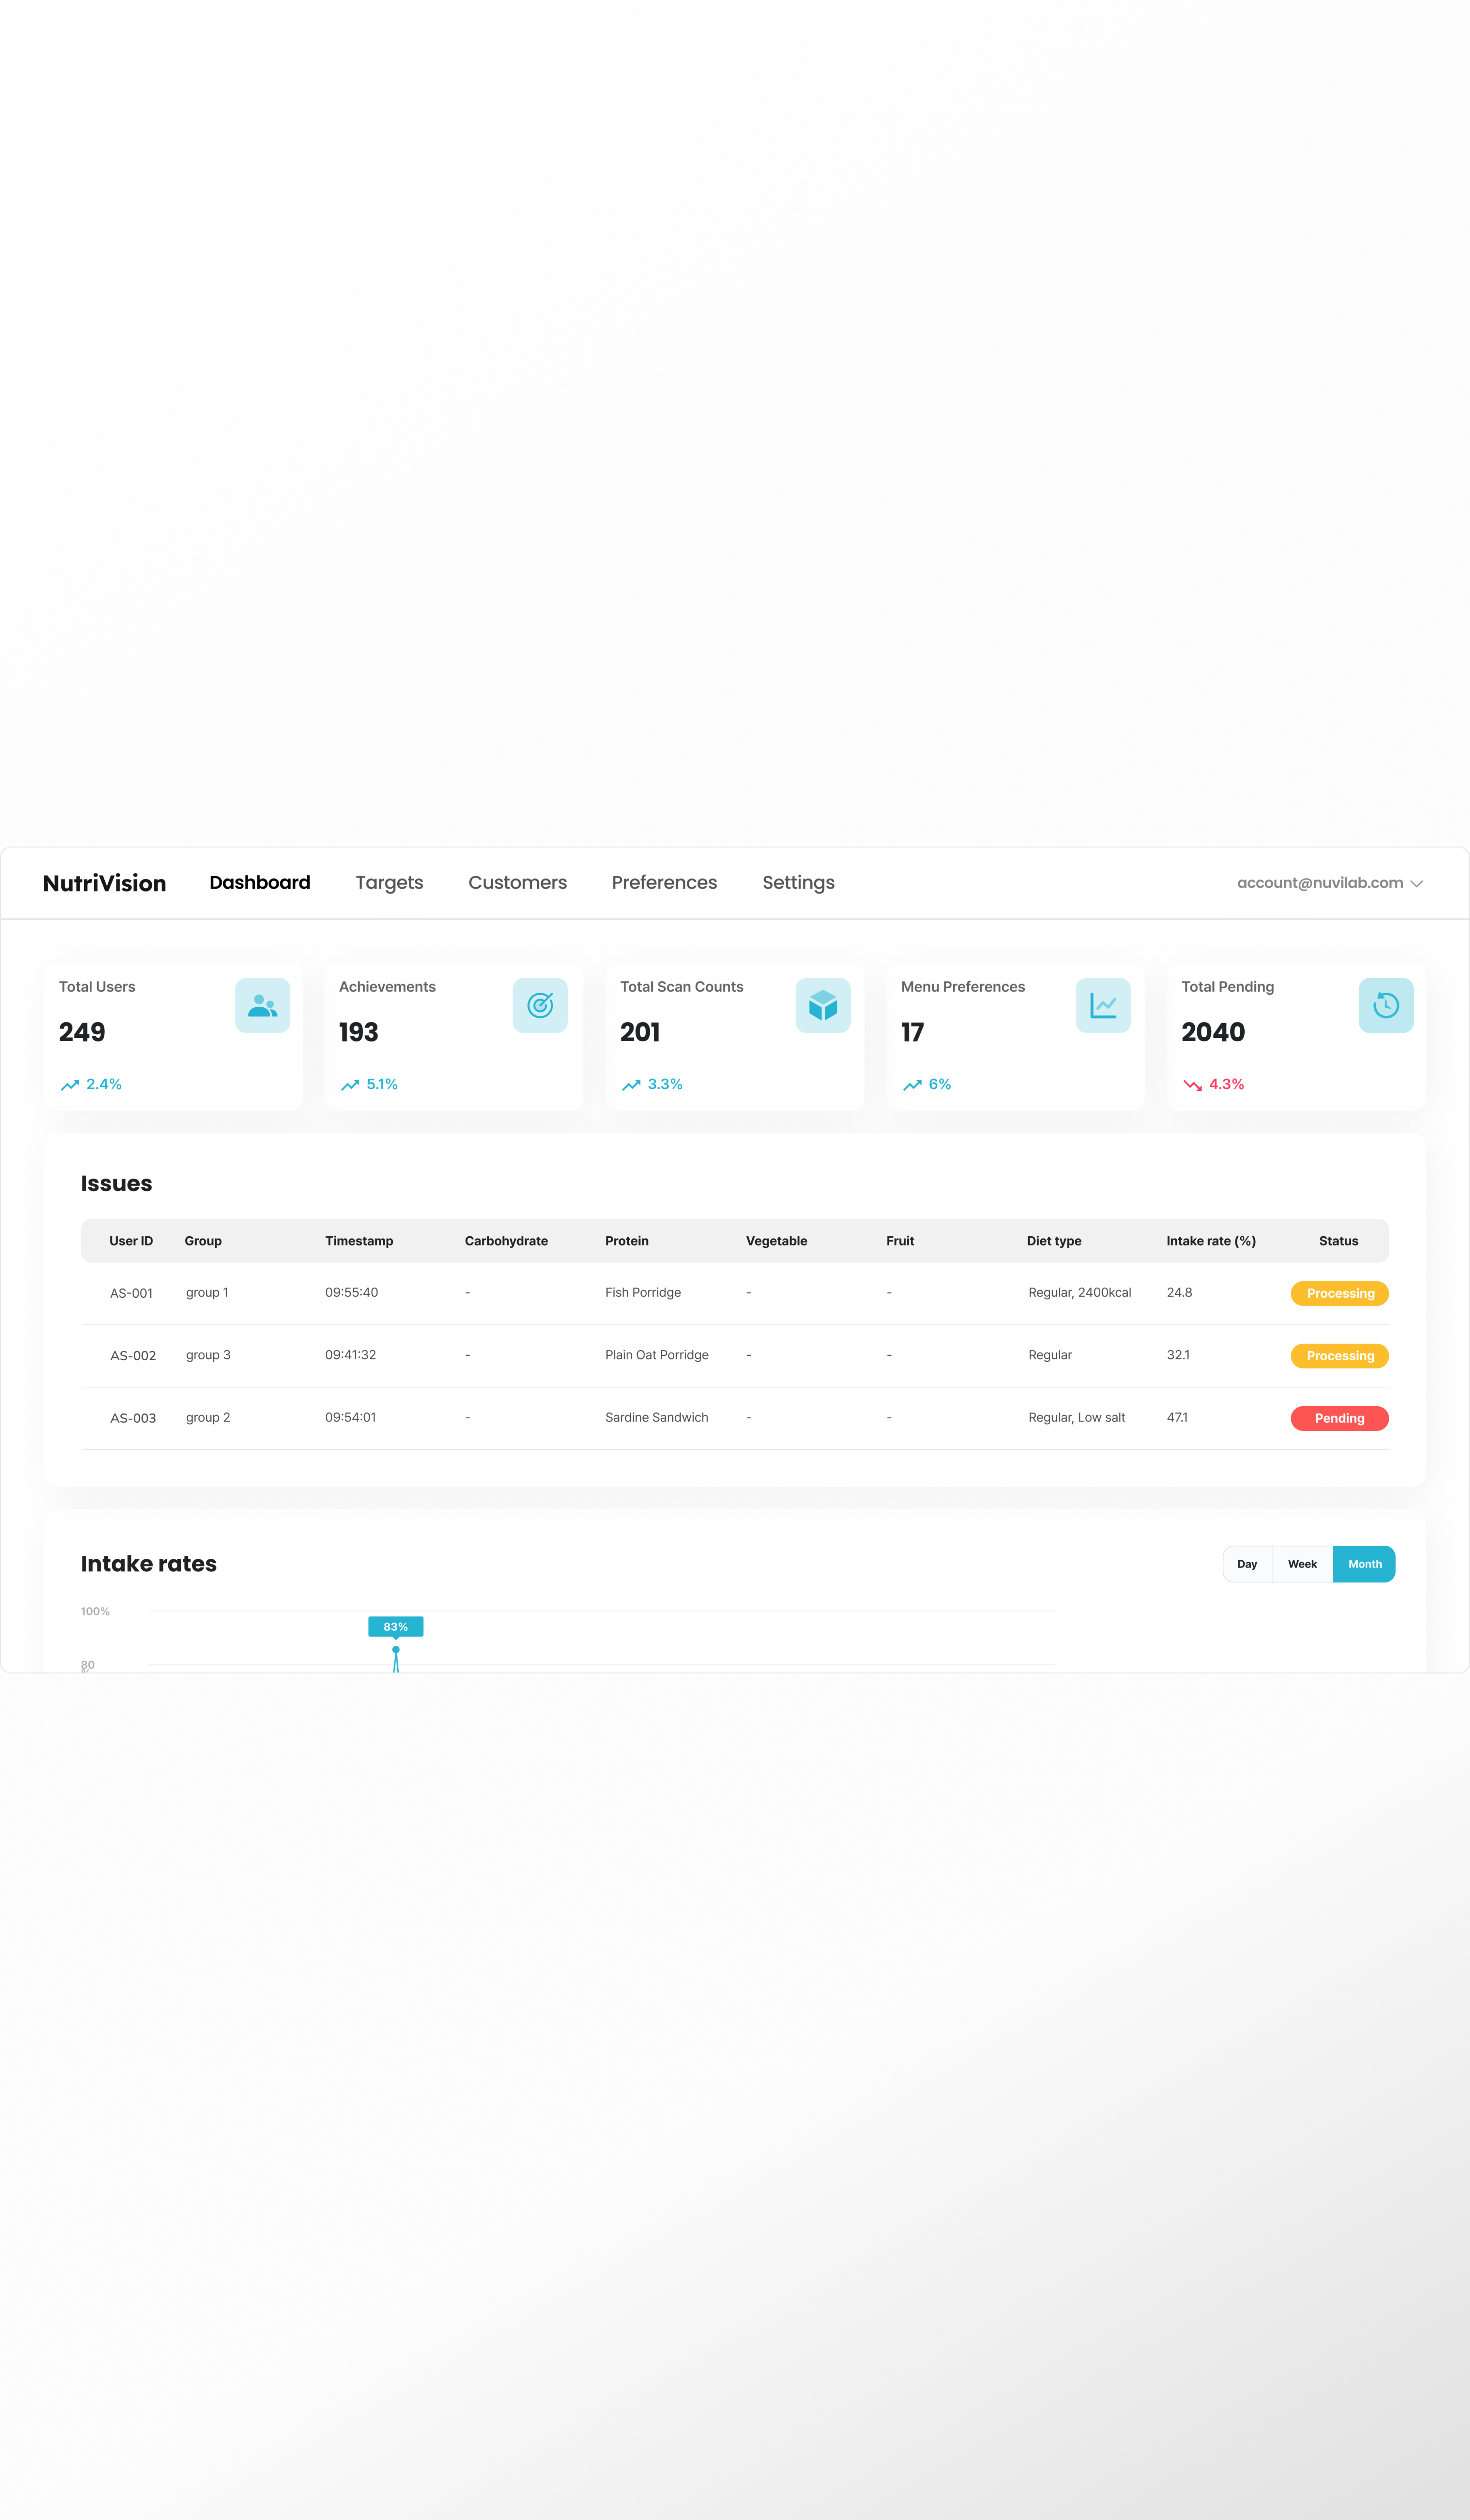The width and height of the screenshot is (1470, 2520).
Task: Click the Protein column header
Action: 627,1241
